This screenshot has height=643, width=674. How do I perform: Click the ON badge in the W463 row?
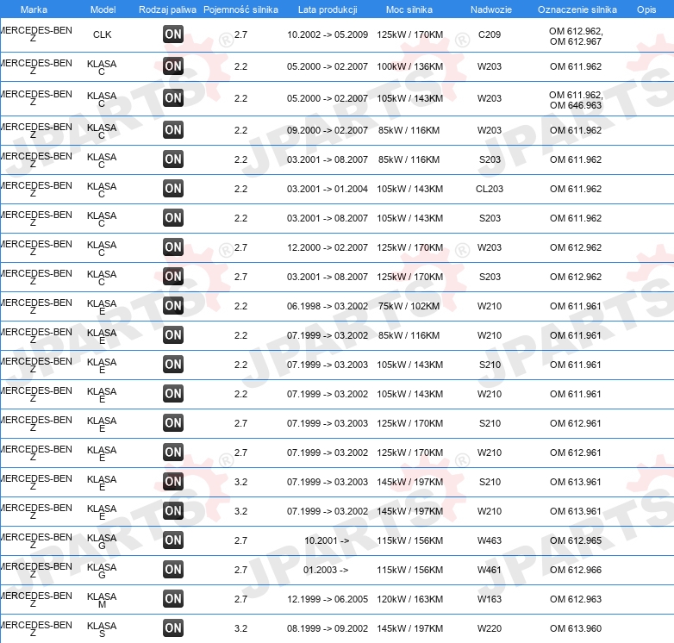173,540
